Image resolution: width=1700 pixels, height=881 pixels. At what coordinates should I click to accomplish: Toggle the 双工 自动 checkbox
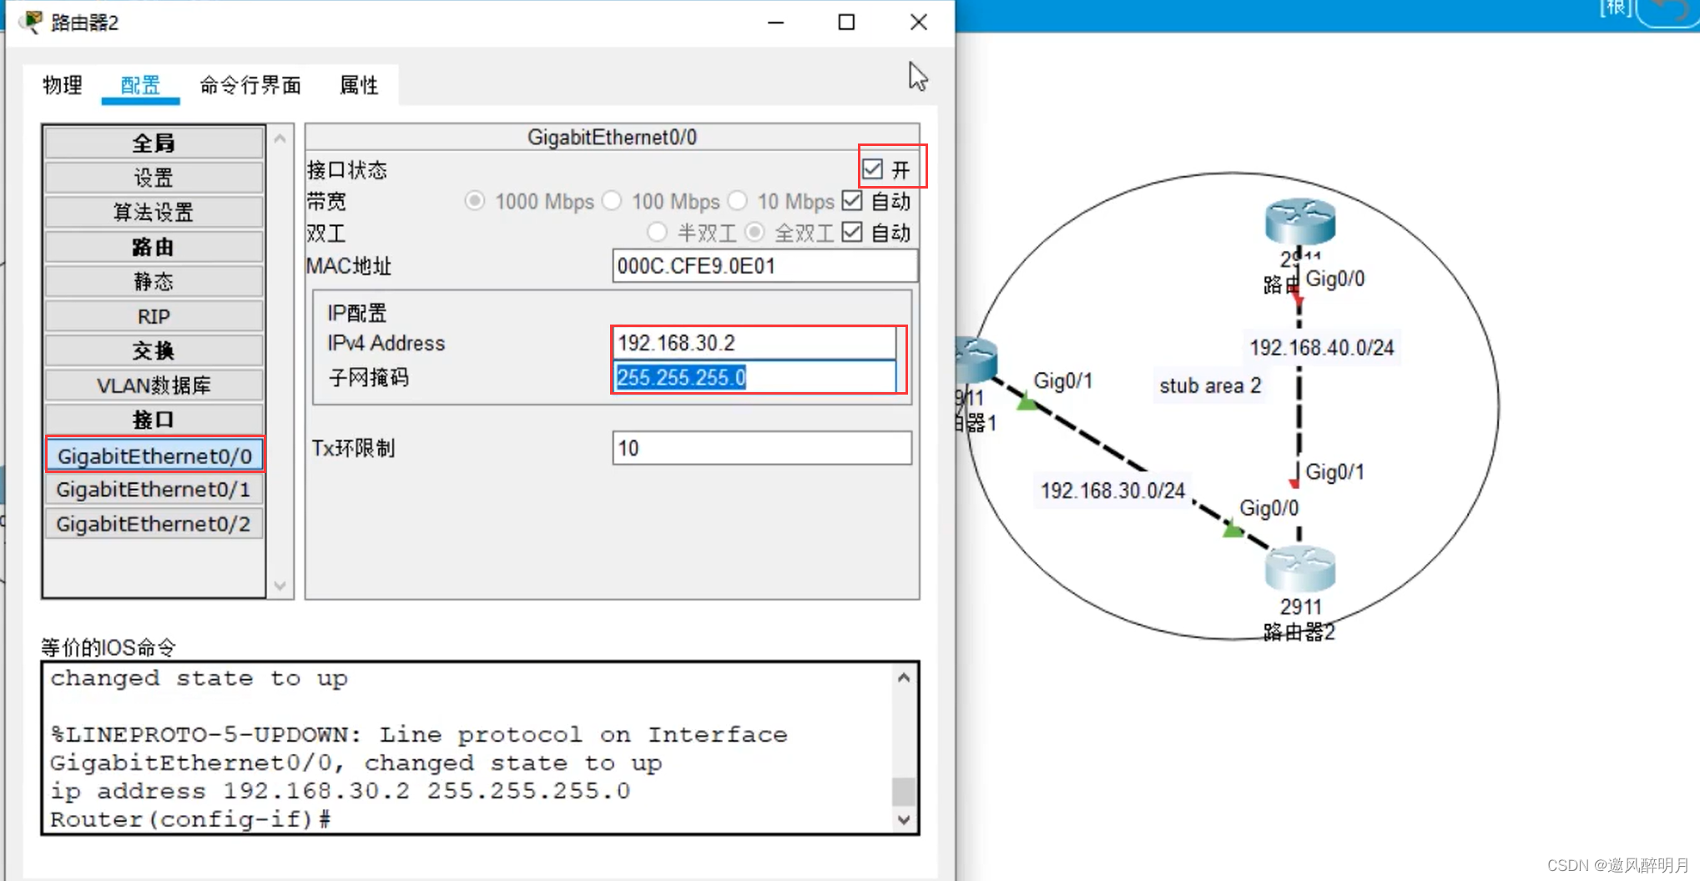click(852, 233)
